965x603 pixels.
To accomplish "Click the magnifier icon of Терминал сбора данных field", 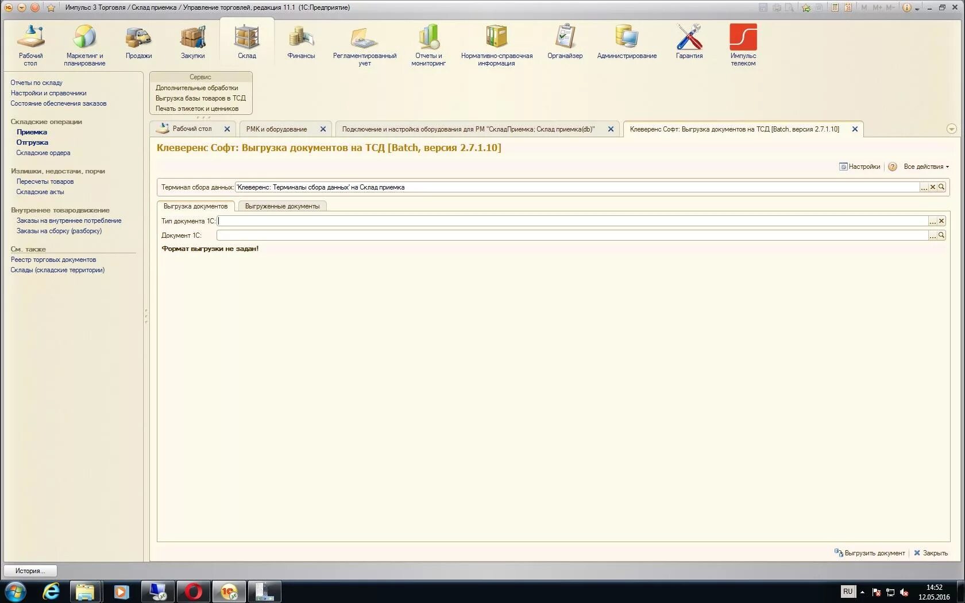I will click(941, 187).
